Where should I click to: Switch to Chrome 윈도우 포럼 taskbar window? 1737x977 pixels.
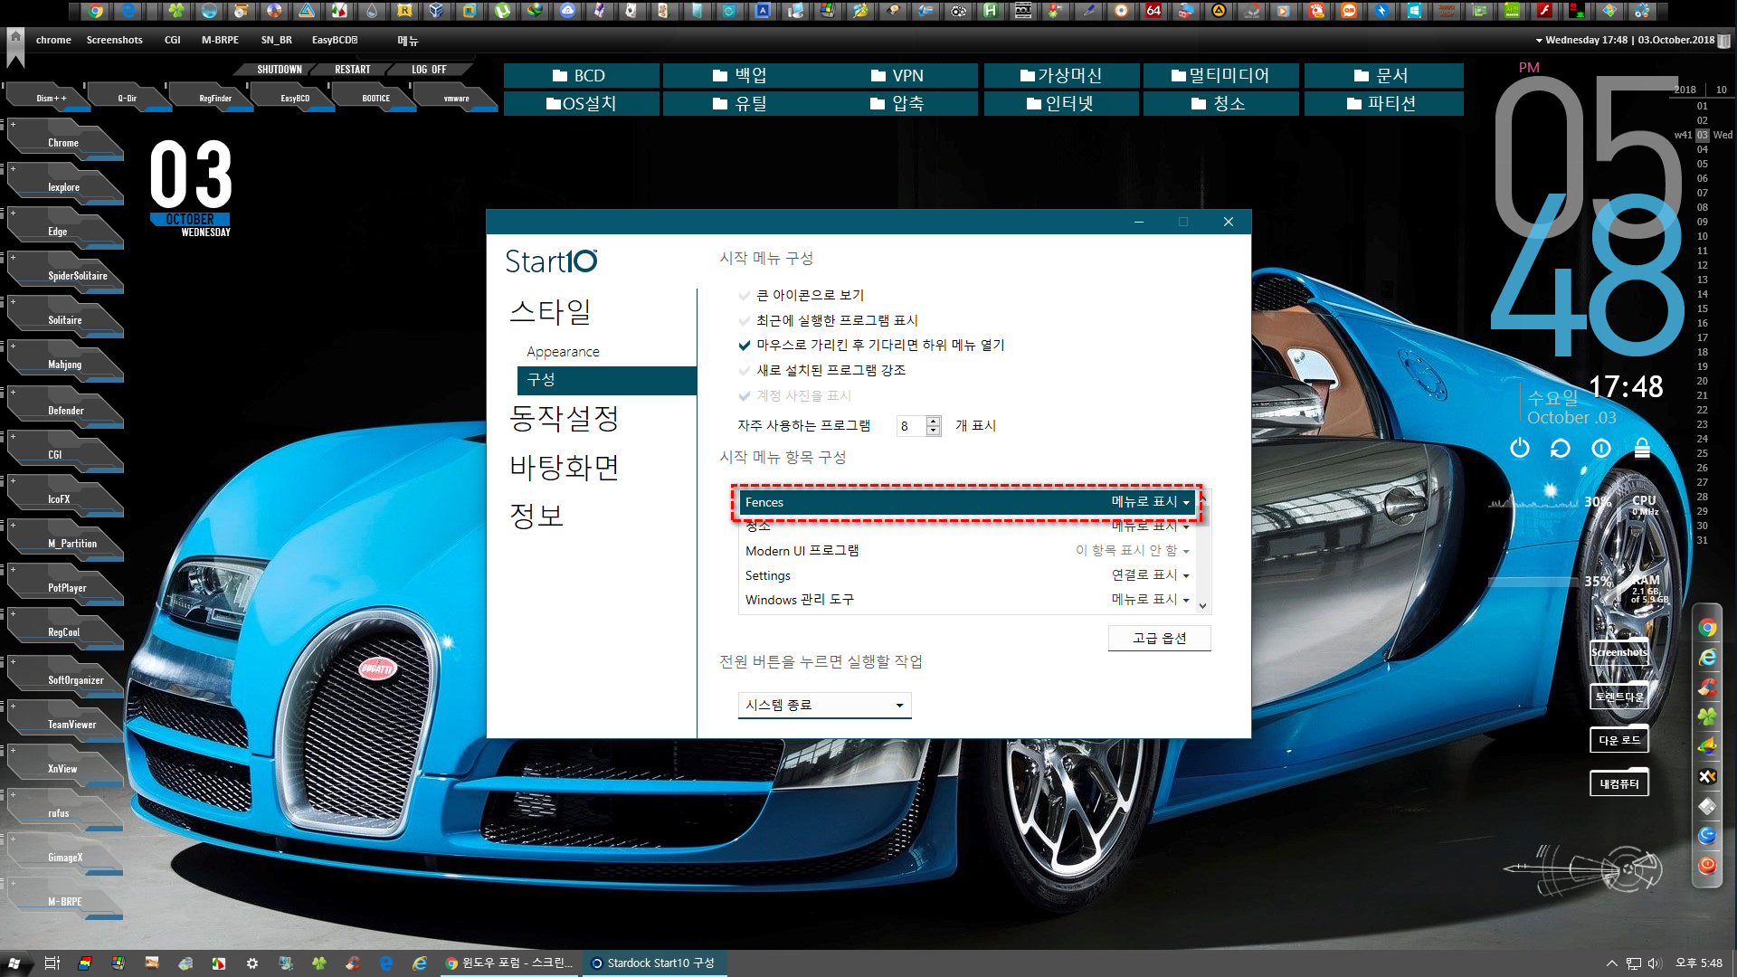tap(510, 963)
